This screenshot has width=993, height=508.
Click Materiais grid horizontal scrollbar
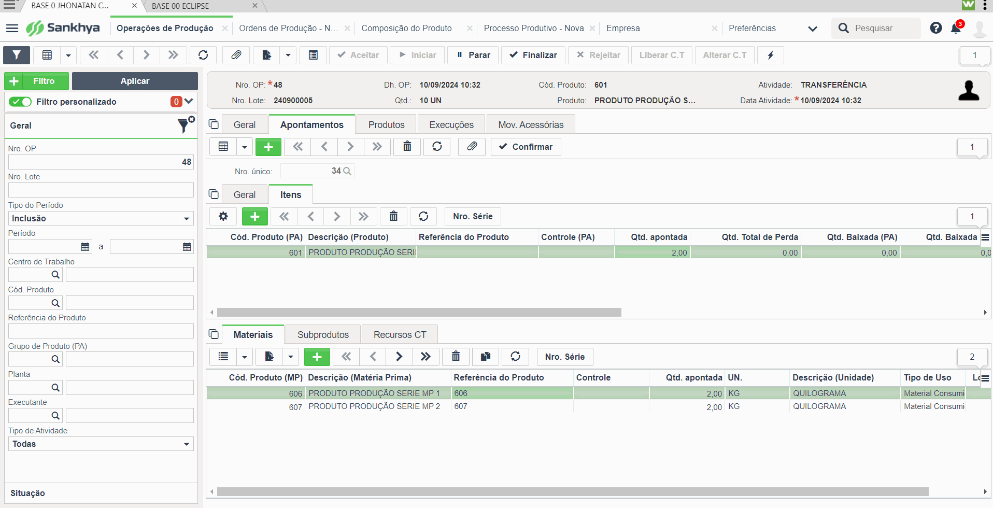point(573,491)
